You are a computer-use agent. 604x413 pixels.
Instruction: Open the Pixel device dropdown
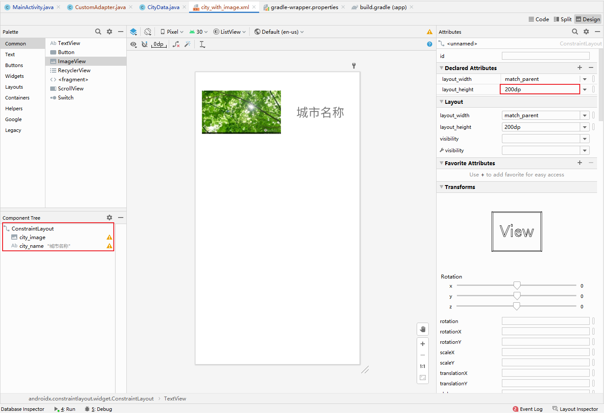(x=172, y=32)
